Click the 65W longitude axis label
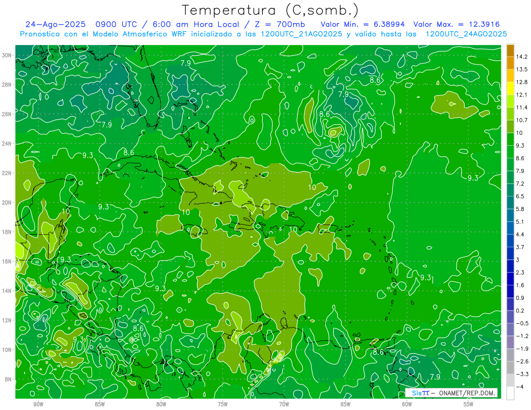The image size is (531, 410). [x=346, y=404]
